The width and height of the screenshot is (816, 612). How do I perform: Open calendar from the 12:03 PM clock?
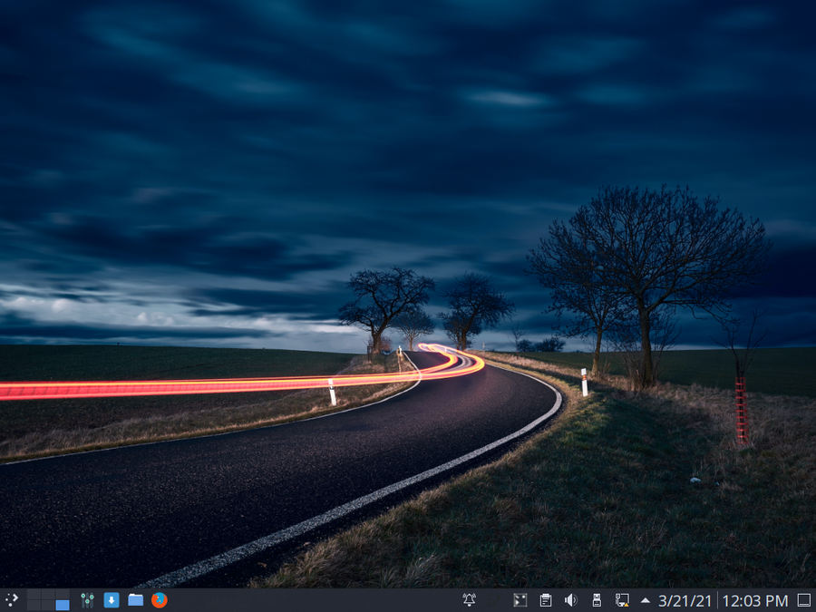(755, 600)
